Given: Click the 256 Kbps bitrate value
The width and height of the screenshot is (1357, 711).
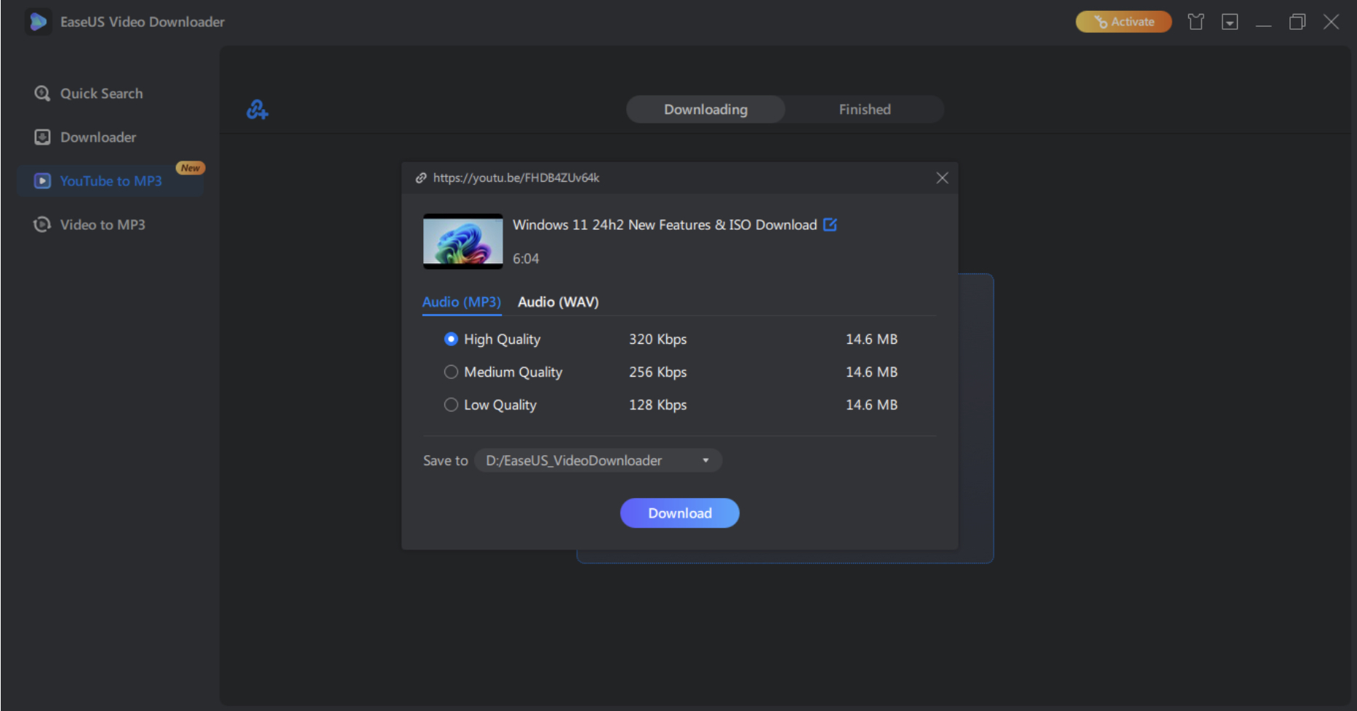Looking at the screenshot, I should point(658,372).
